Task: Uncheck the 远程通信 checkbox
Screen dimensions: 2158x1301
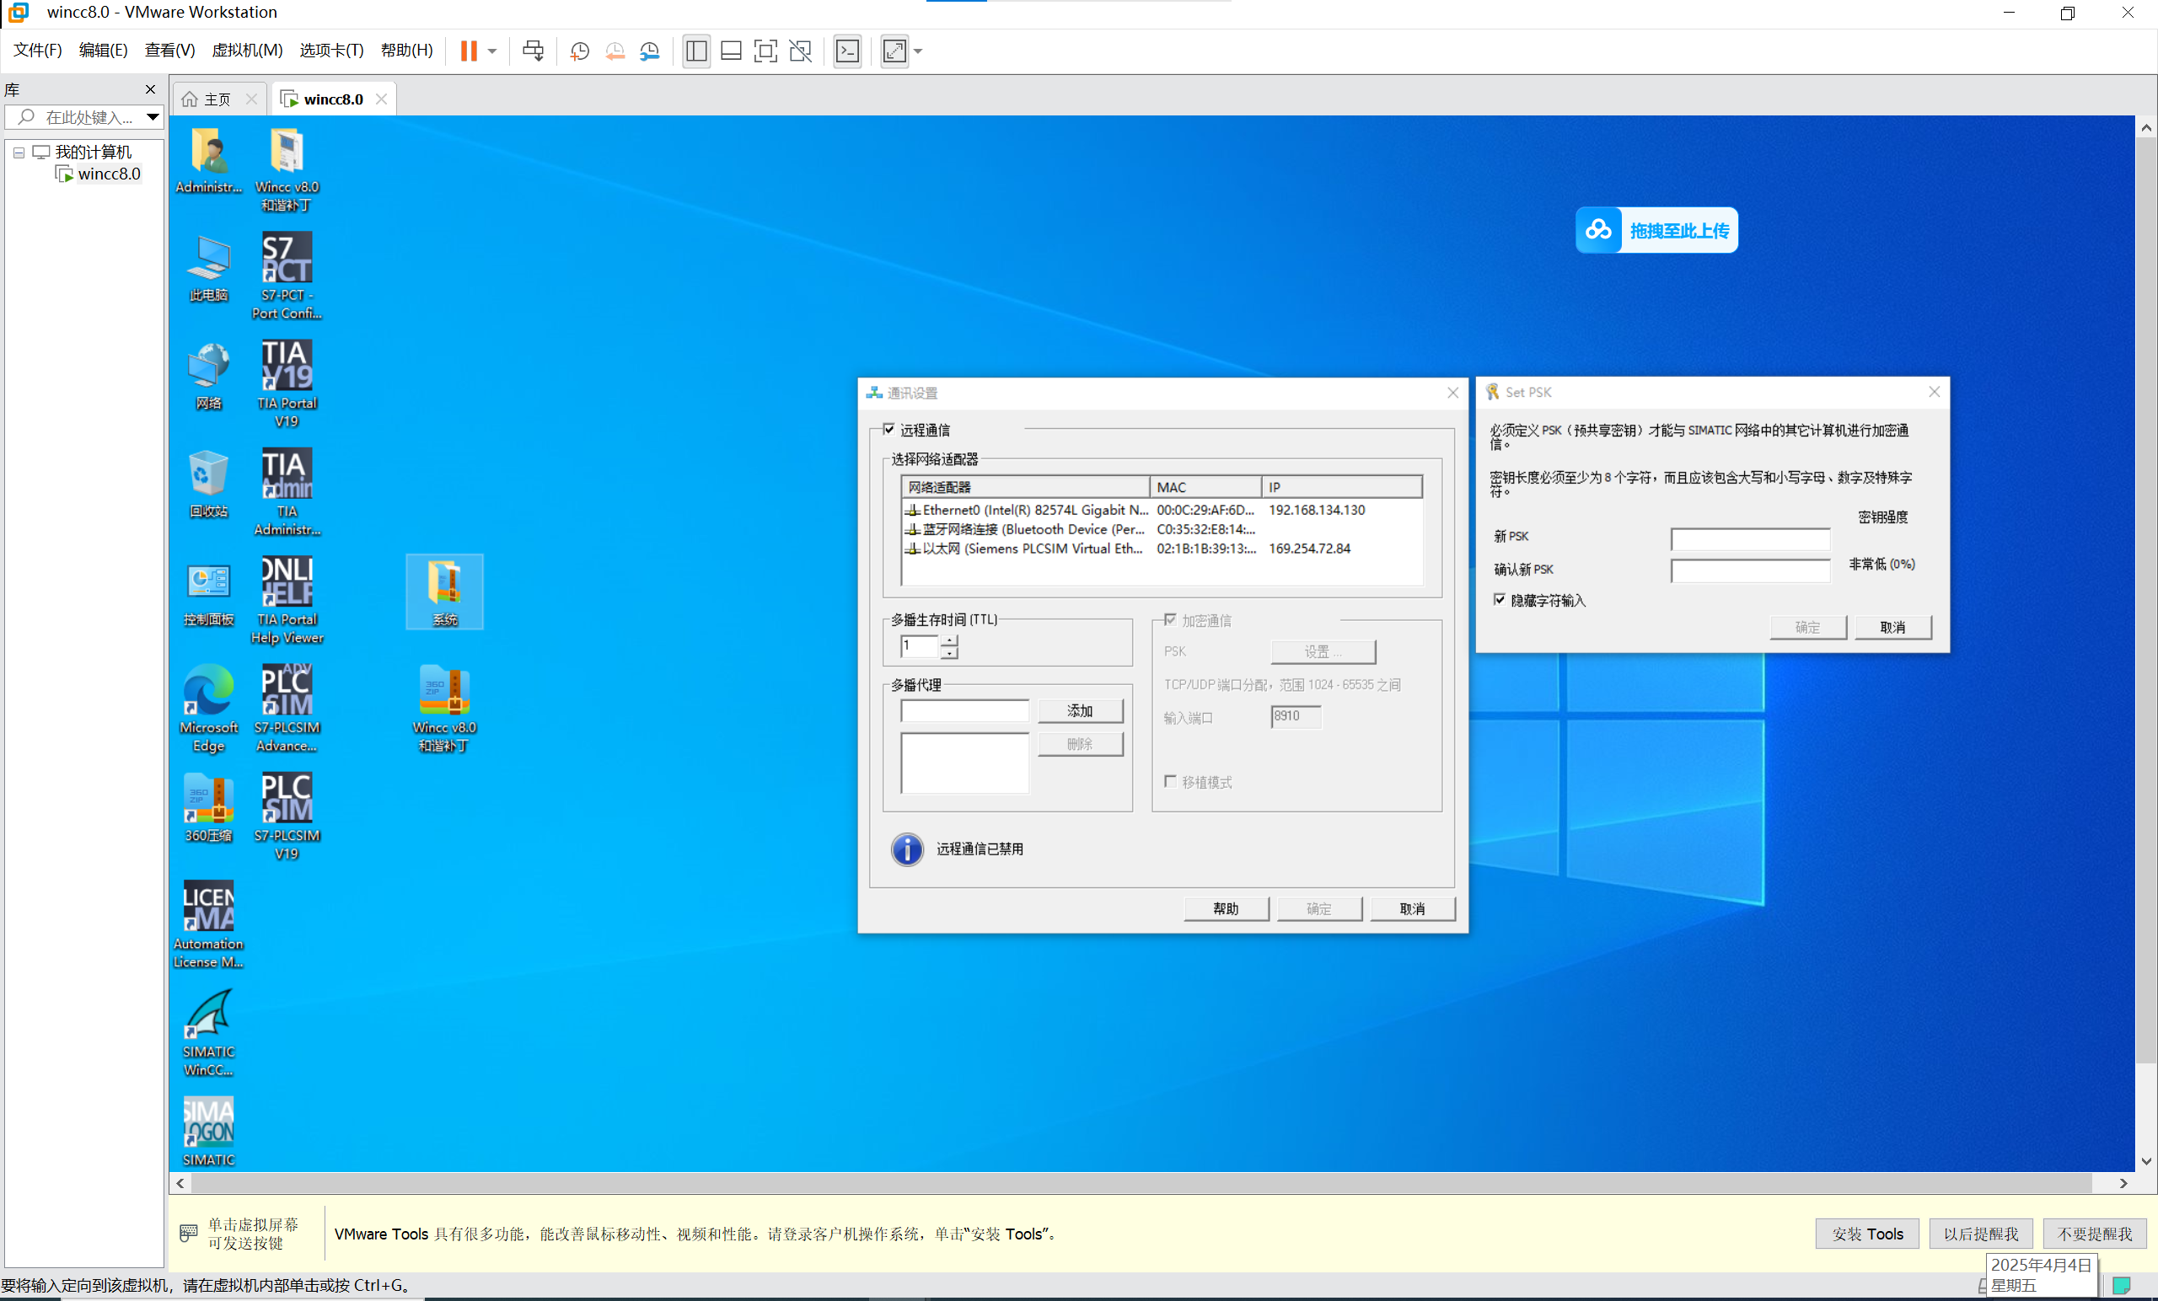Action: click(889, 429)
